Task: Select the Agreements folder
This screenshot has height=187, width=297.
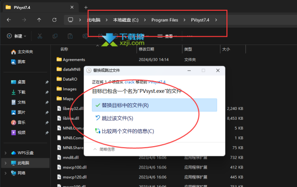Action: 71,59
